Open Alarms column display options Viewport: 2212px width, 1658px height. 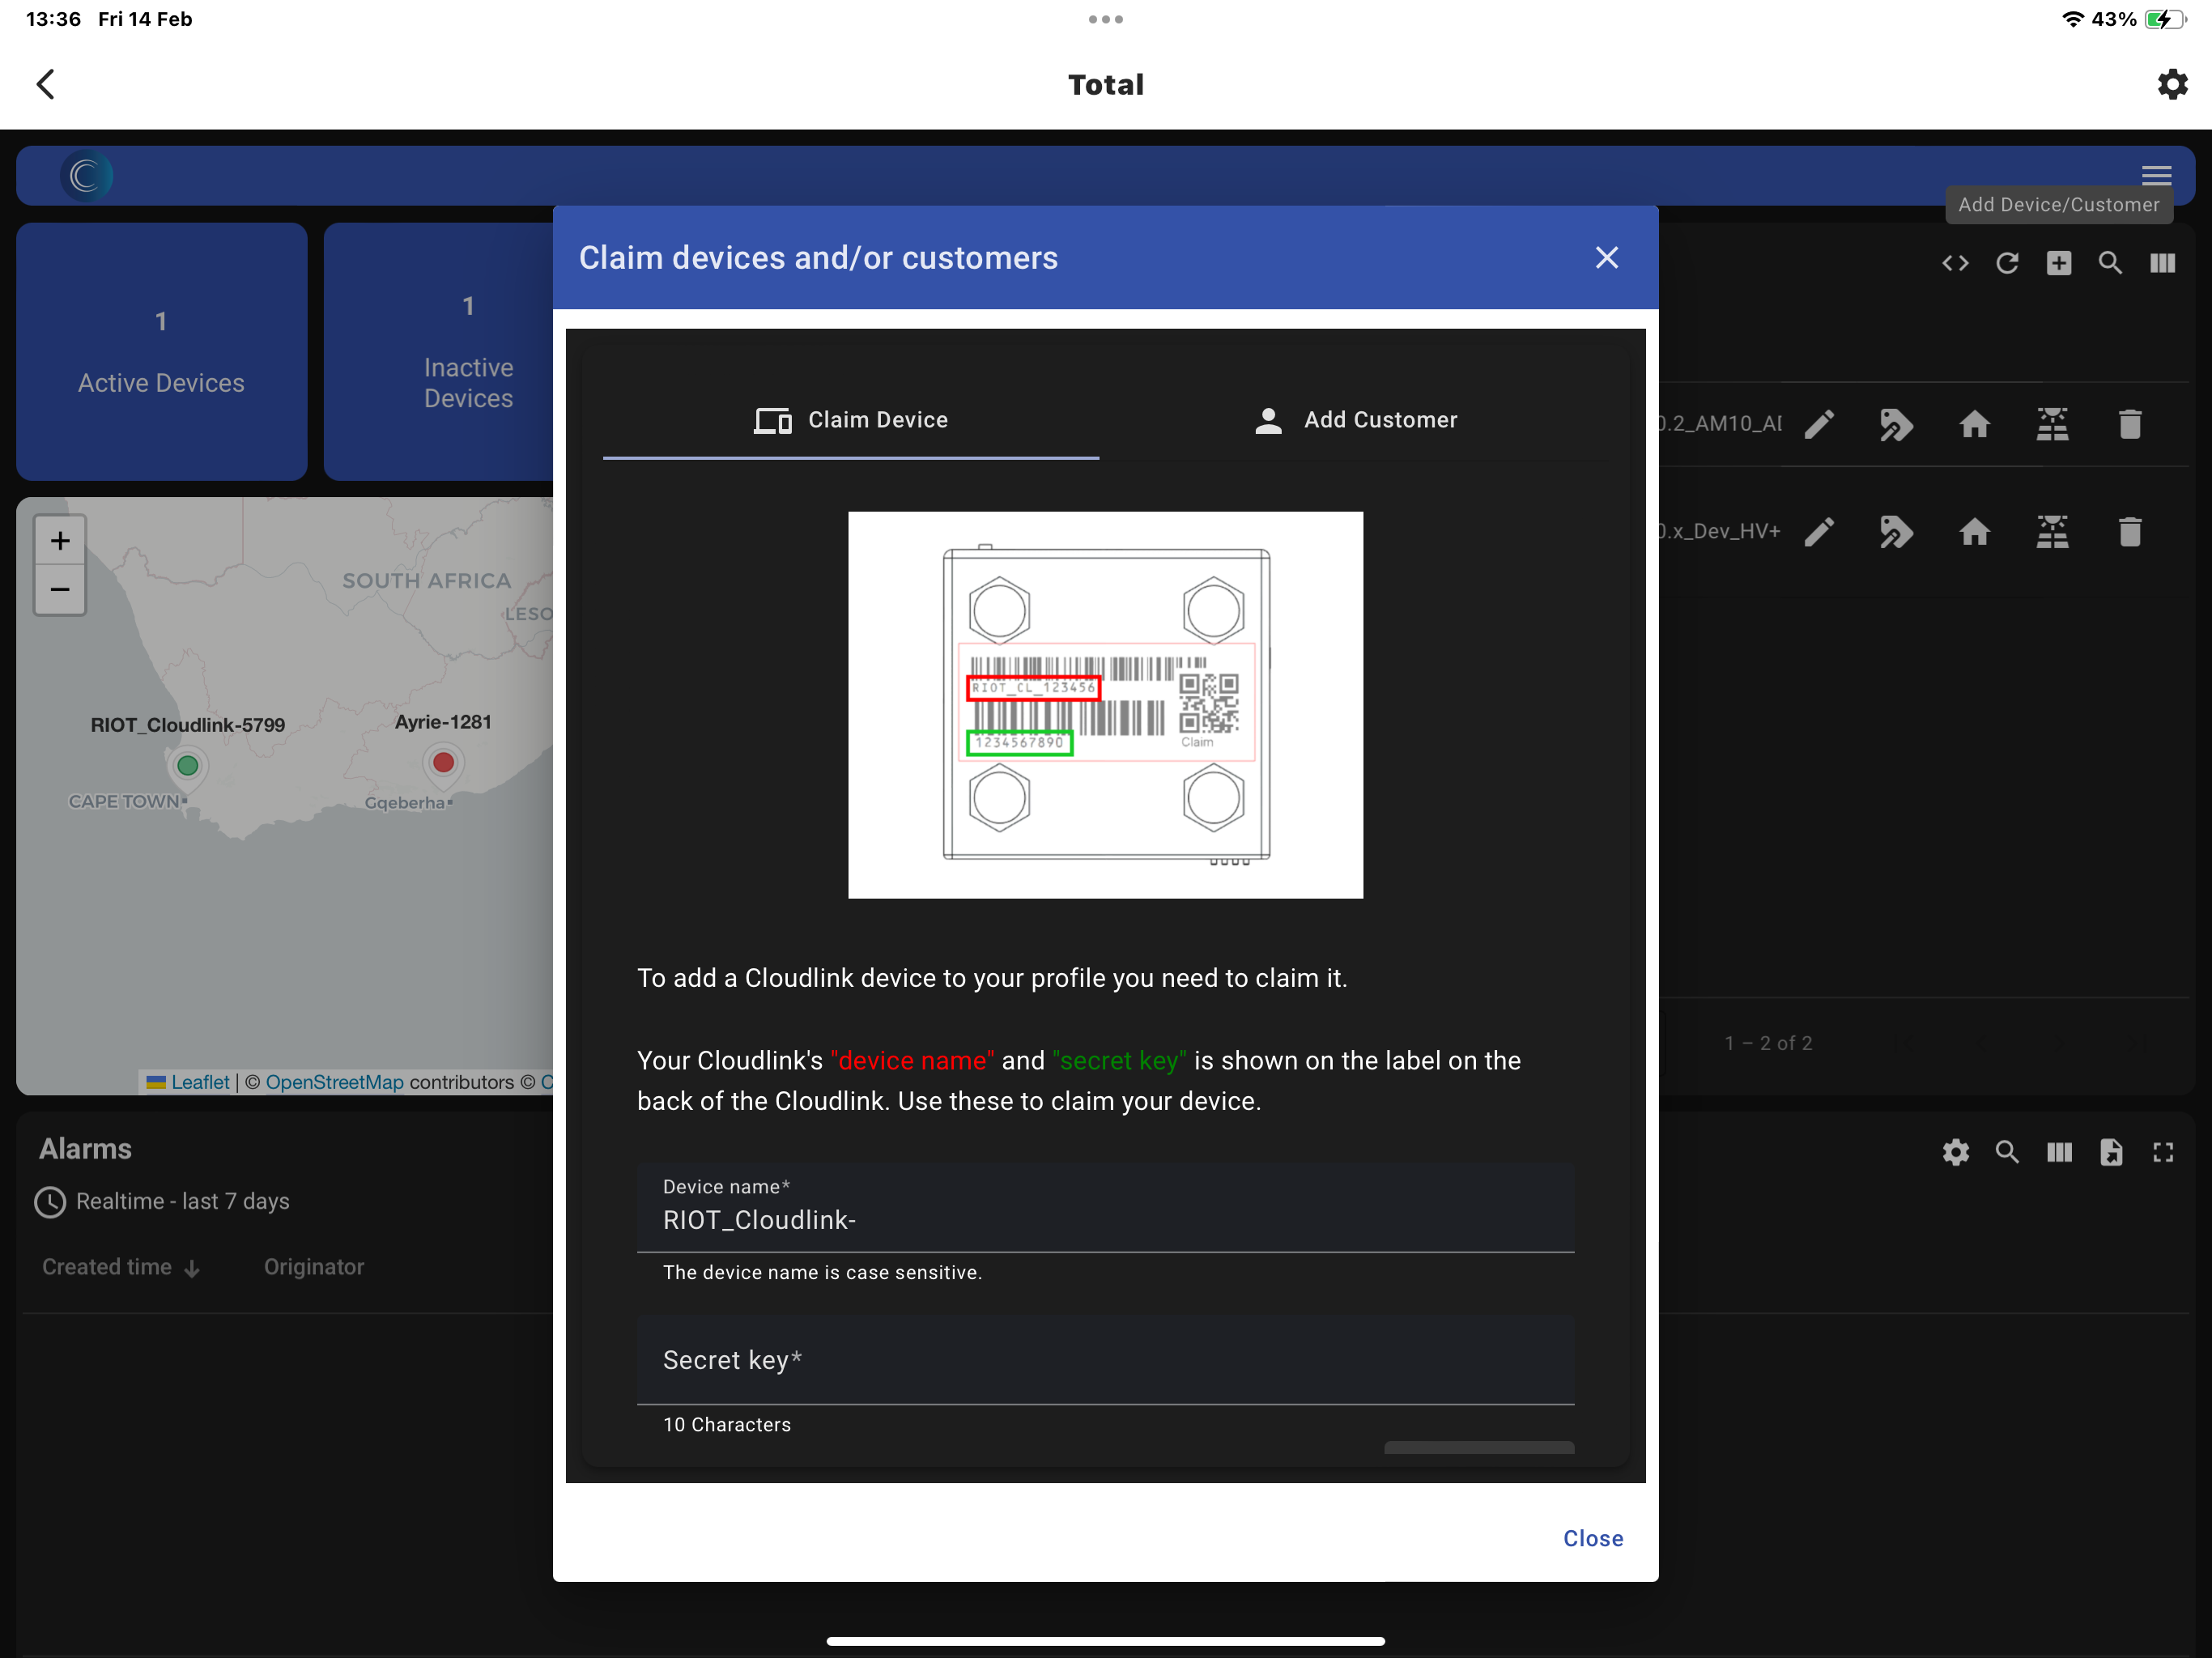tap(2059, 1152)
